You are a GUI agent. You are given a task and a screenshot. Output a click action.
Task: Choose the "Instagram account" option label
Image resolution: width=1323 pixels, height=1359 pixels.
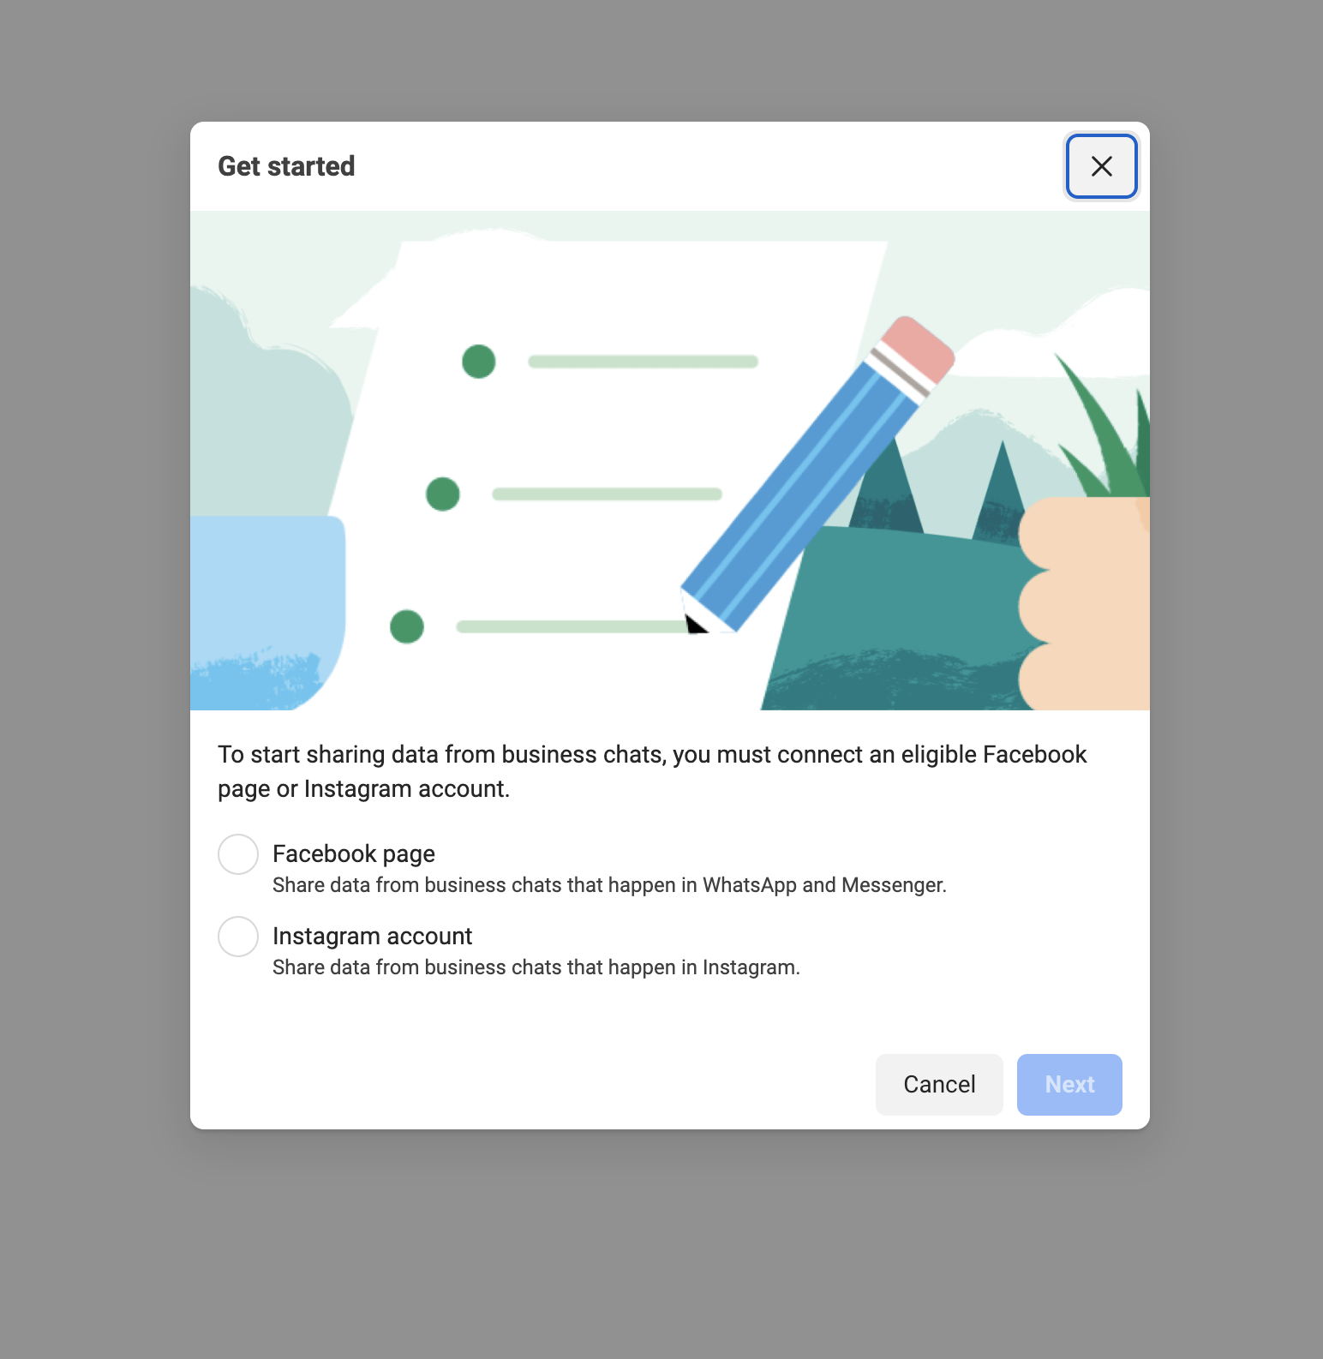tap(373, 936)
